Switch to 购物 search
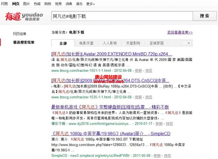The width and height of the screenshot is (218, 159). 48,4
